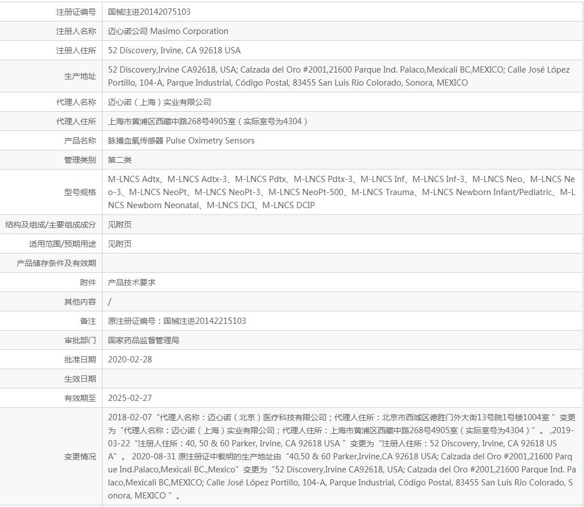Select the 注册证编号 label cell

[x=51, y=12]
